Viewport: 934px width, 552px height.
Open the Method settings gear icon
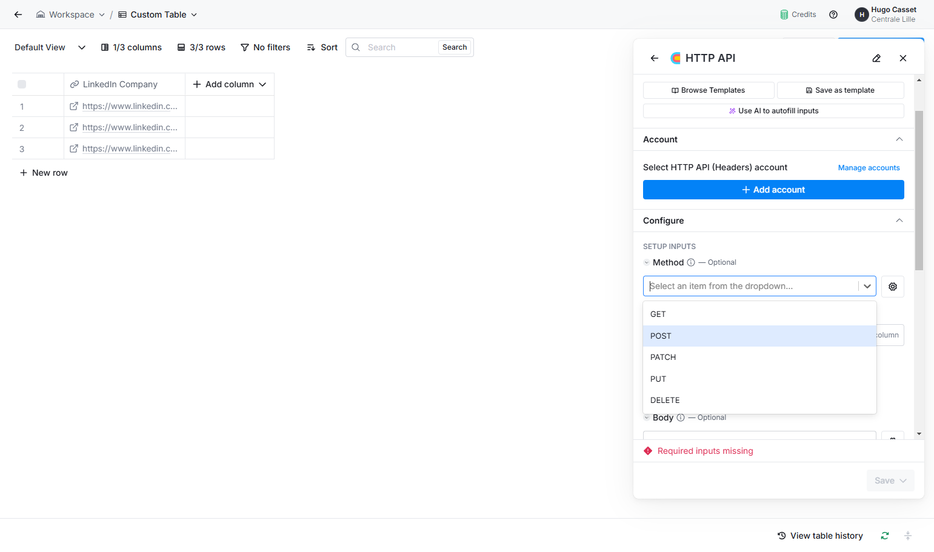[893, 287]
